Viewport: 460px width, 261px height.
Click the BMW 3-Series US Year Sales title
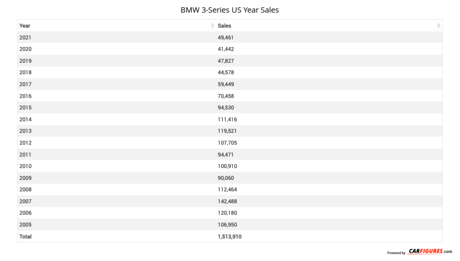click(230, 9)
